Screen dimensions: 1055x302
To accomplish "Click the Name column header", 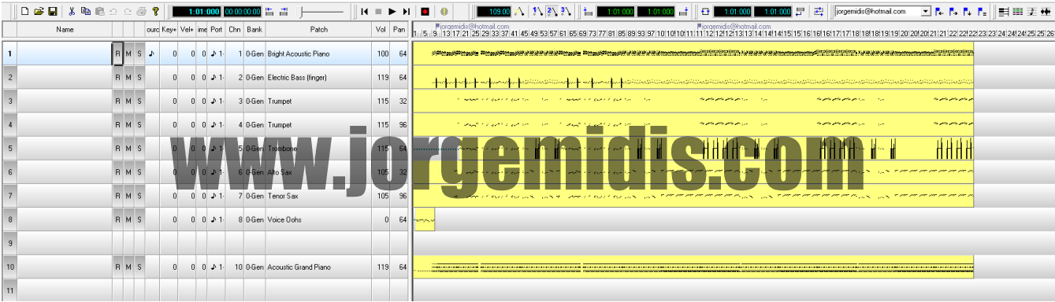I will point(65,29).
